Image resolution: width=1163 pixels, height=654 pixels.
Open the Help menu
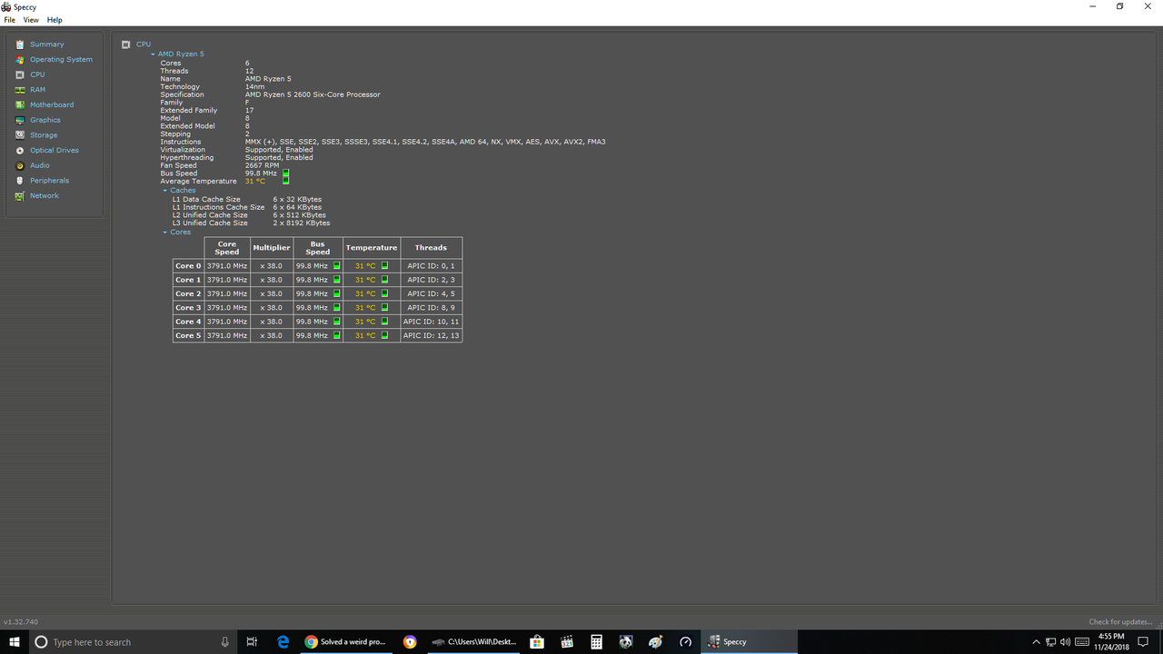[x=55, y=20]
